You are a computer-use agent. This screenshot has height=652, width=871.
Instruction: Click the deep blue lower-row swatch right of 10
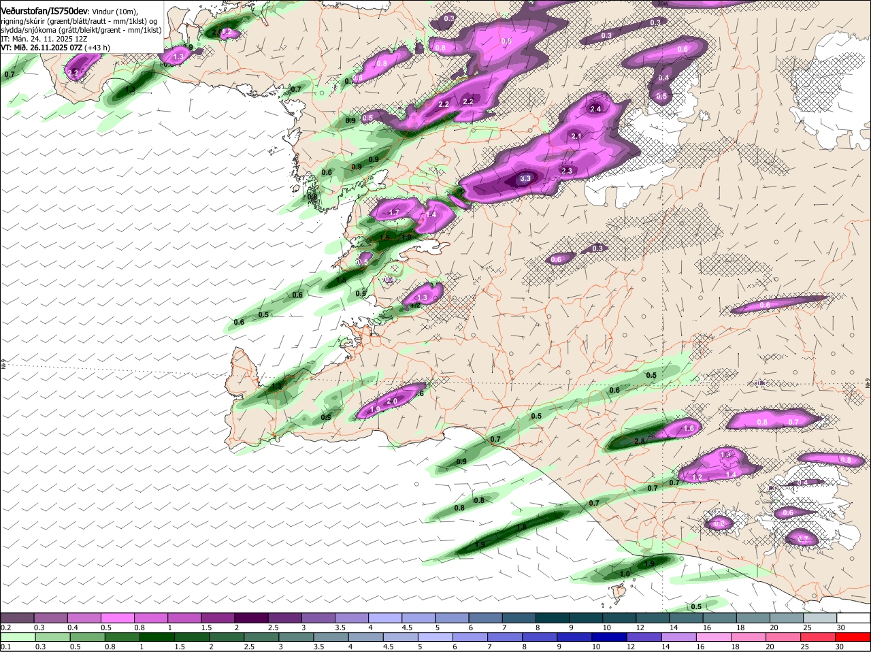pos(609,637)
